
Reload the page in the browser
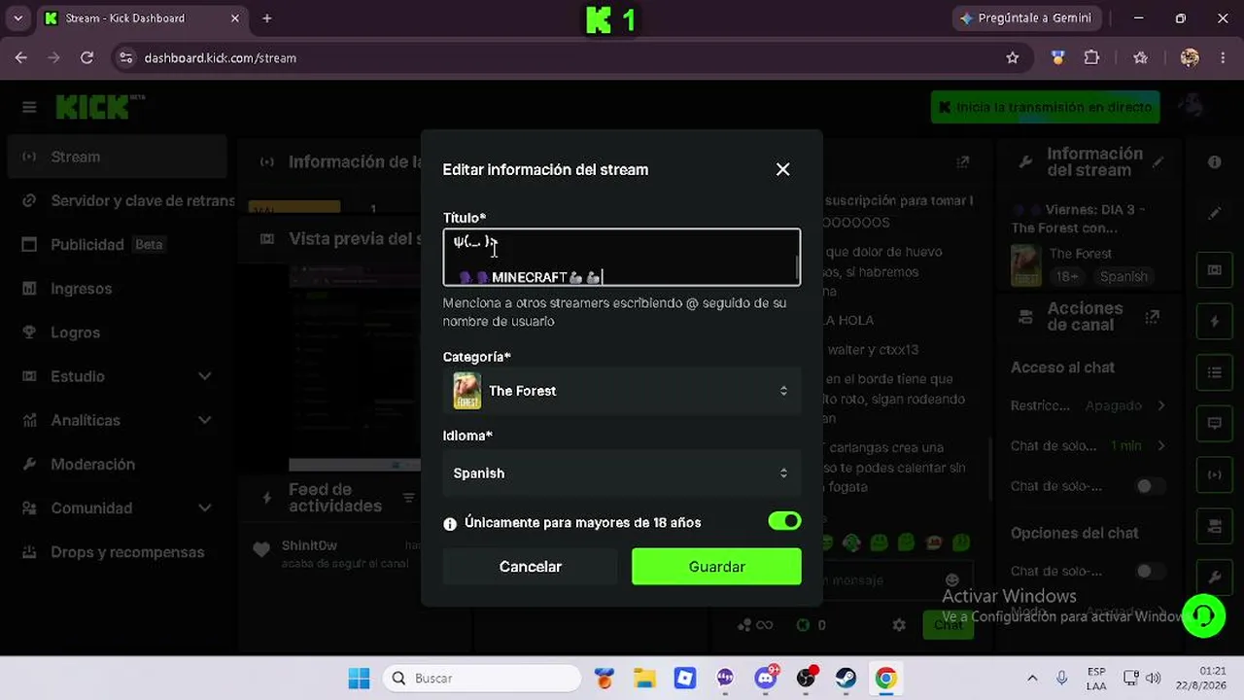click(86, 58)
